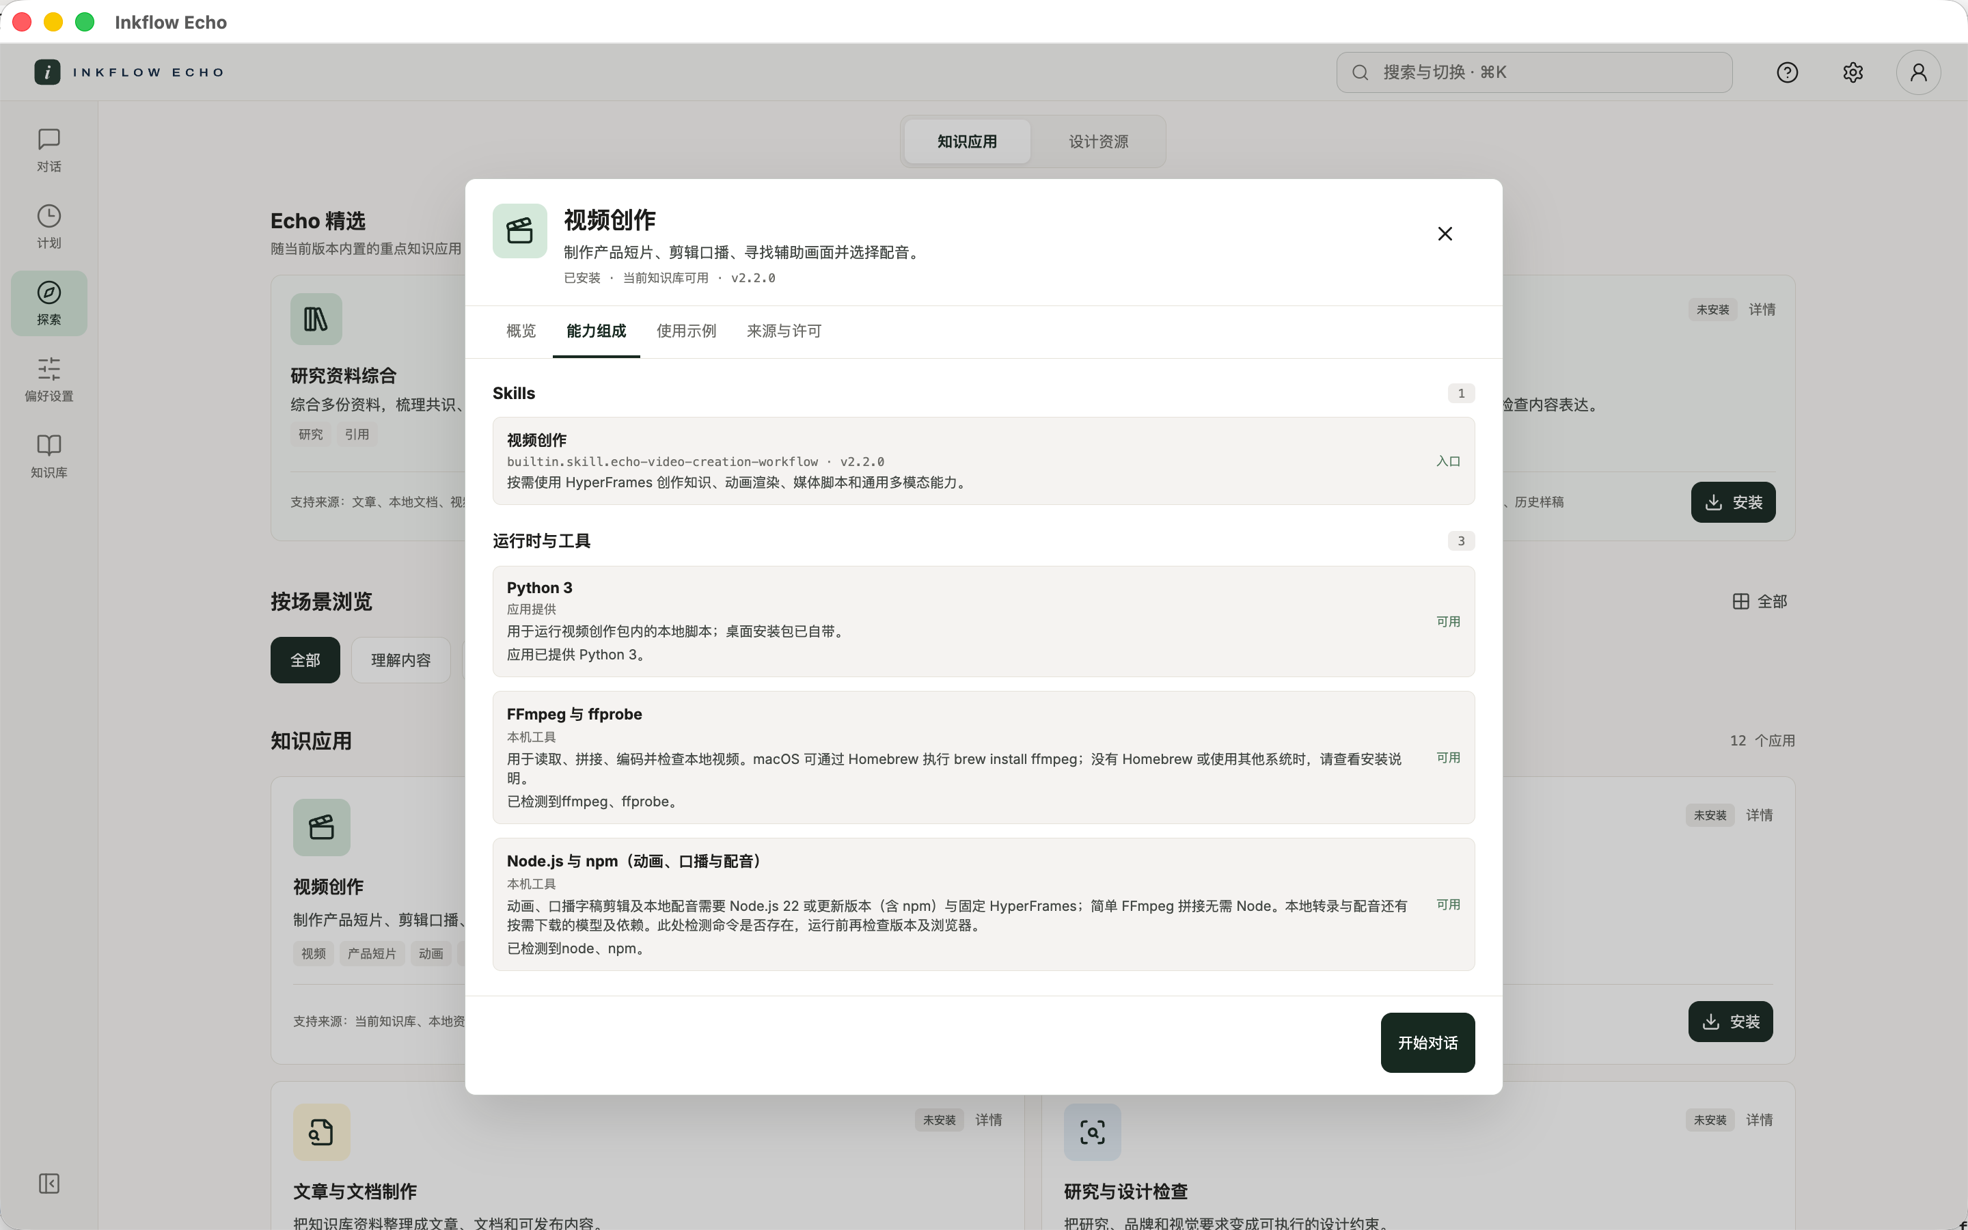Click the Node.js 与 npm tool card
The image size is (1968, 1230).
click(x=983, y=904)
